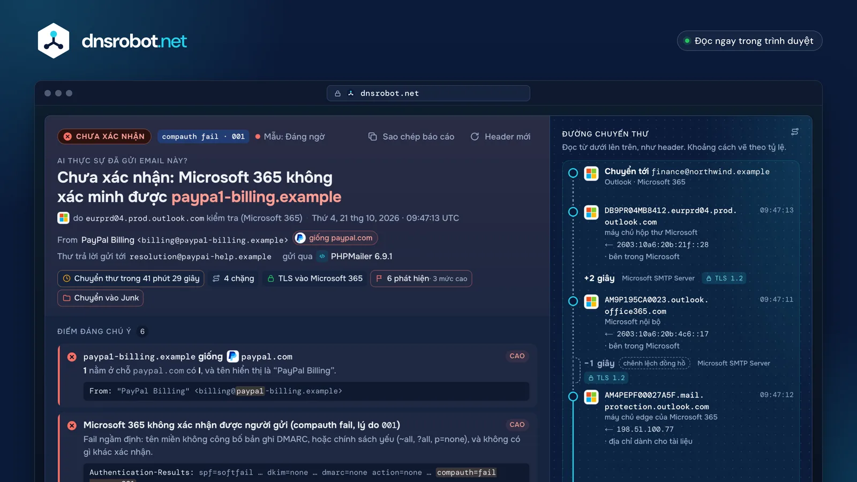Click the red X icon in status badge
857x482 pixels.
tap(67, 137)
